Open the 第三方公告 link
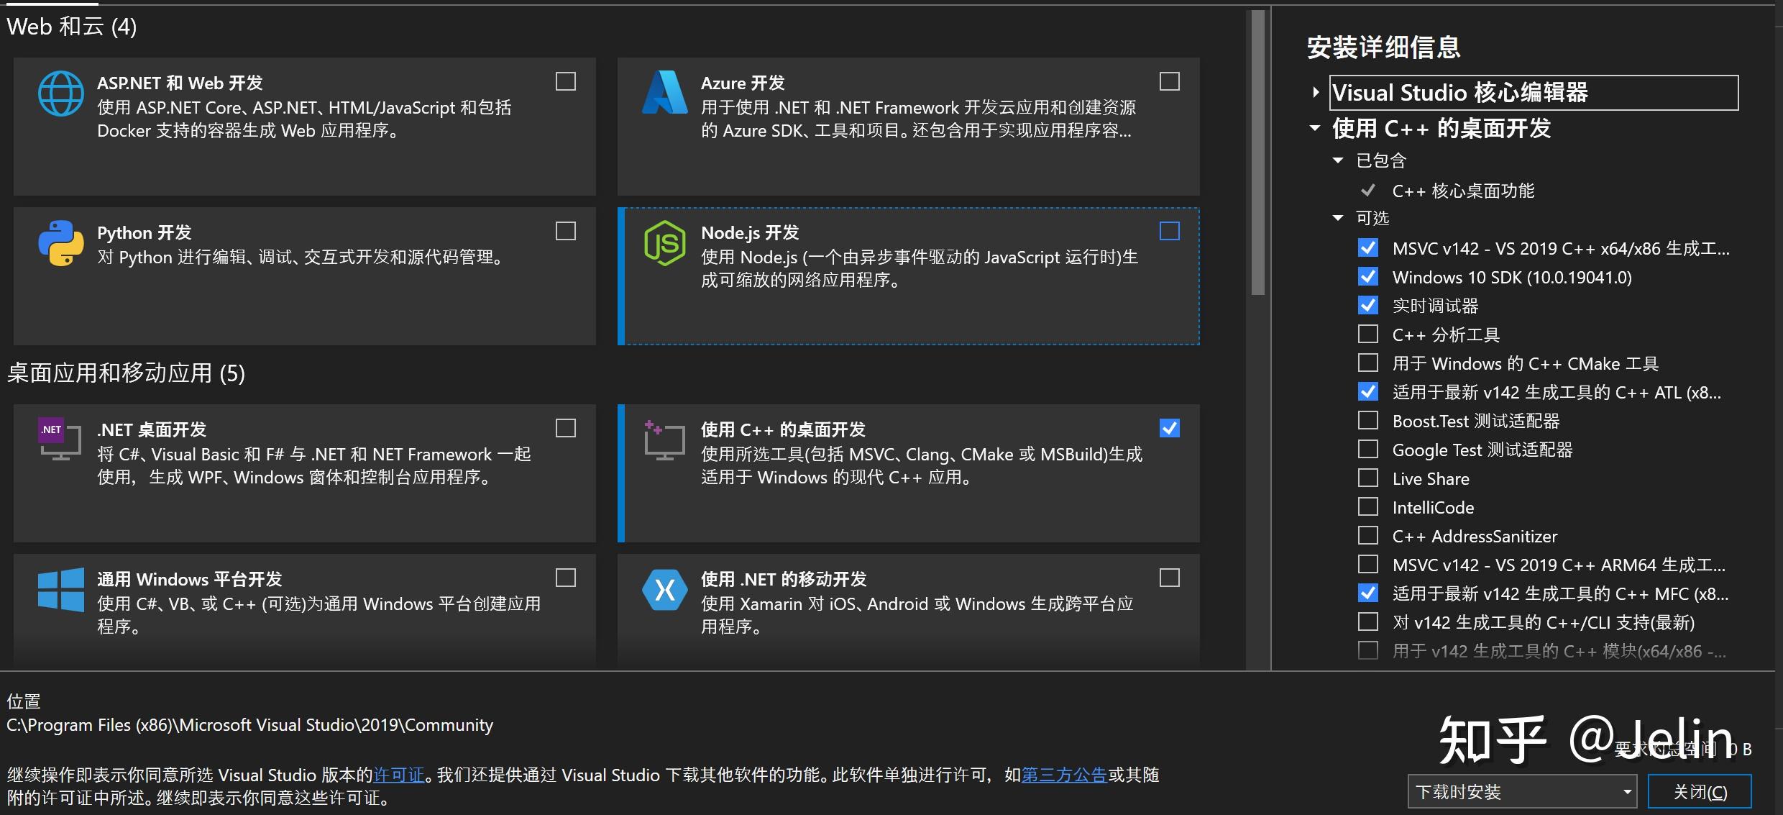This screenshot has width=1783, height=815. (x=1064, y=775)
